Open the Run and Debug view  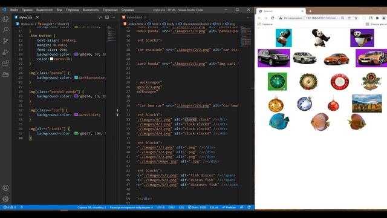pos(5,52)
